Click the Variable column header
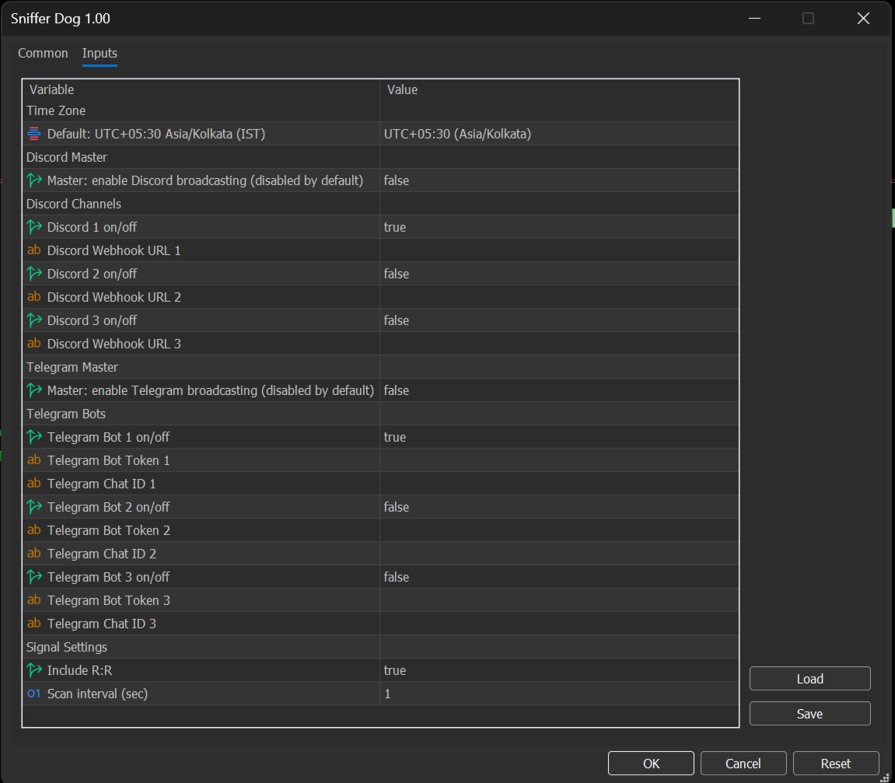The height and width of the screenshot is (783, 895). pyautogui.click(x=201, y=89)
